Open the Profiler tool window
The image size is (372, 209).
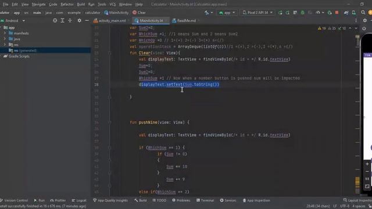pyautogui.click(x=58, y=200)
